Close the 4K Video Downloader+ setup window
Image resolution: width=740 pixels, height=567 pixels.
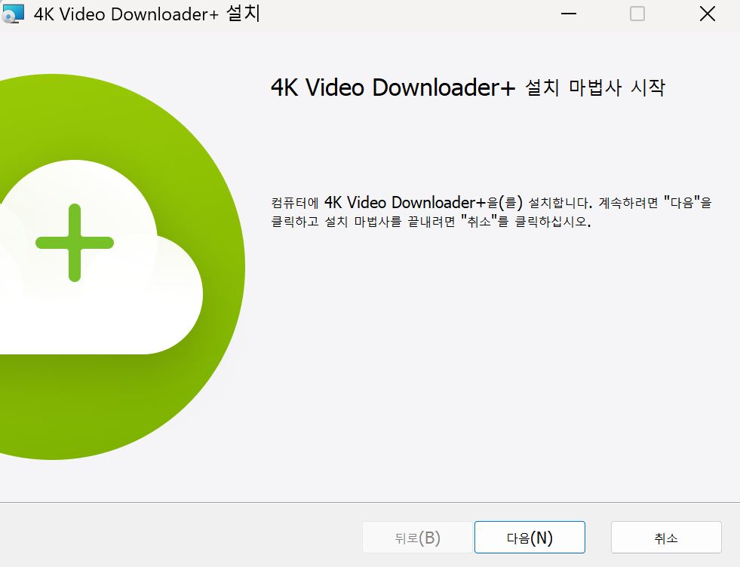point(707,14)
